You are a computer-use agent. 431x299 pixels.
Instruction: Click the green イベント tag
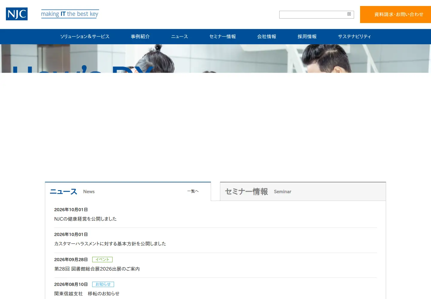[x=102, y=260]
